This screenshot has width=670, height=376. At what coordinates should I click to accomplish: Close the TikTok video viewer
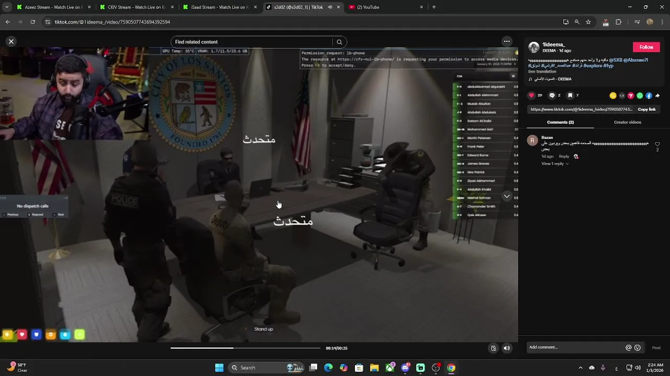coord(11,41)
